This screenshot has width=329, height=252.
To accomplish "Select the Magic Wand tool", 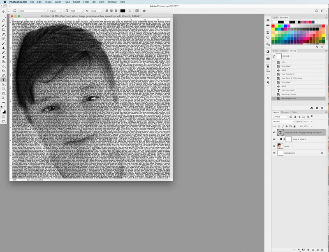I will click(3, 25).
